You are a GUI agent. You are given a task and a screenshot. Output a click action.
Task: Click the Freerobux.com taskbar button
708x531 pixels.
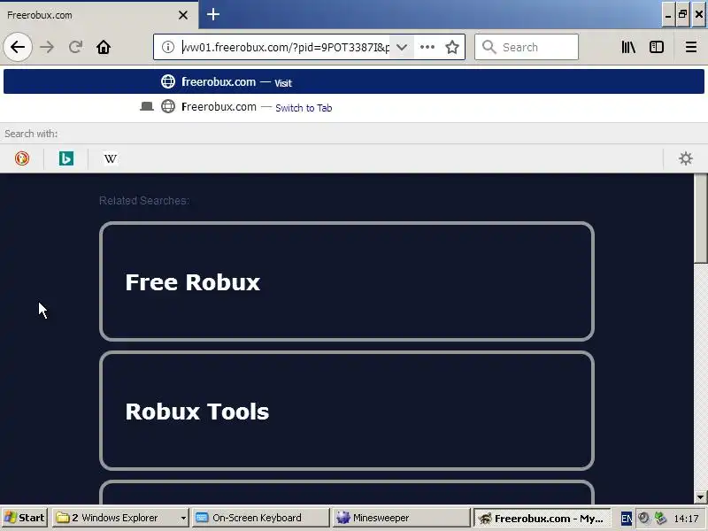click(542, 518)
